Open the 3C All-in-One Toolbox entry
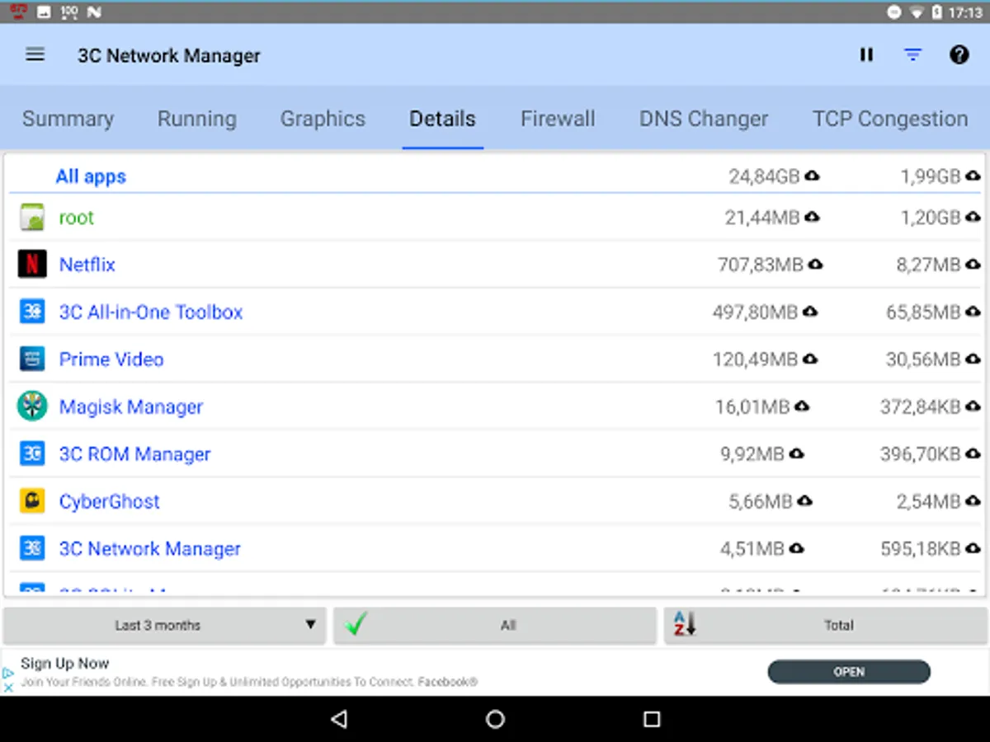Screen dimensions: 990x742 [x=495, y=312]
